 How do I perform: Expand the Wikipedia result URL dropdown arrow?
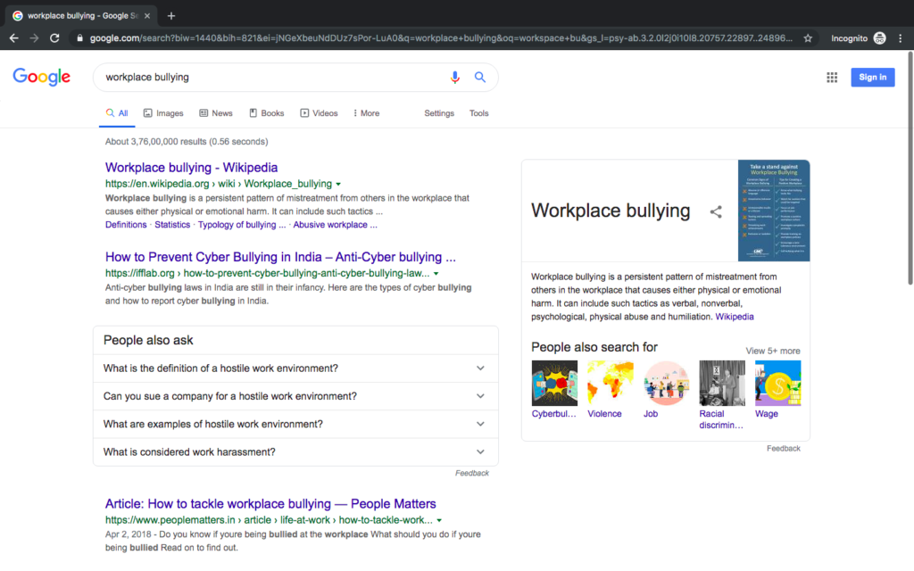pyautogui.click(x=338, y=184)
